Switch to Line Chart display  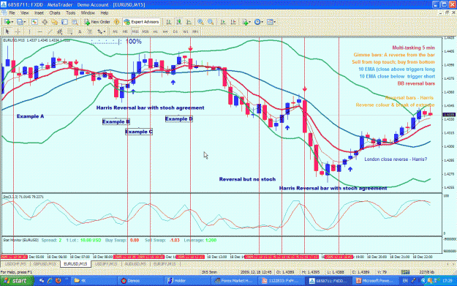[189, 22]
